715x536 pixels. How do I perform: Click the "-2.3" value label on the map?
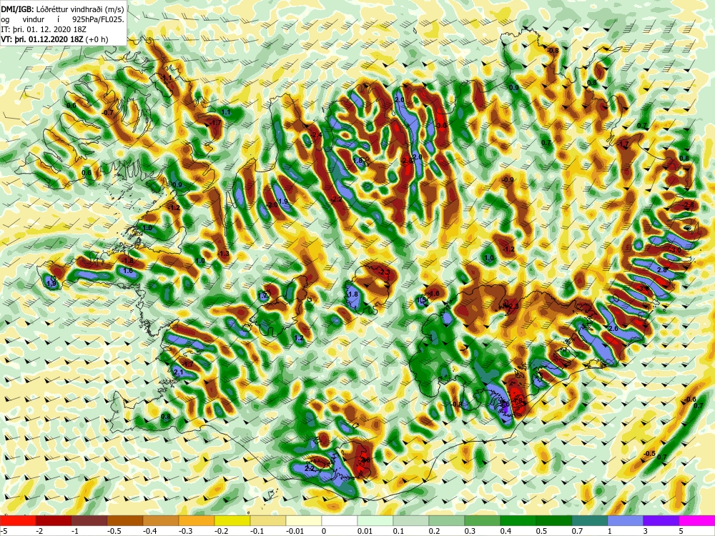pyautogui.click(x=385, y=272)
